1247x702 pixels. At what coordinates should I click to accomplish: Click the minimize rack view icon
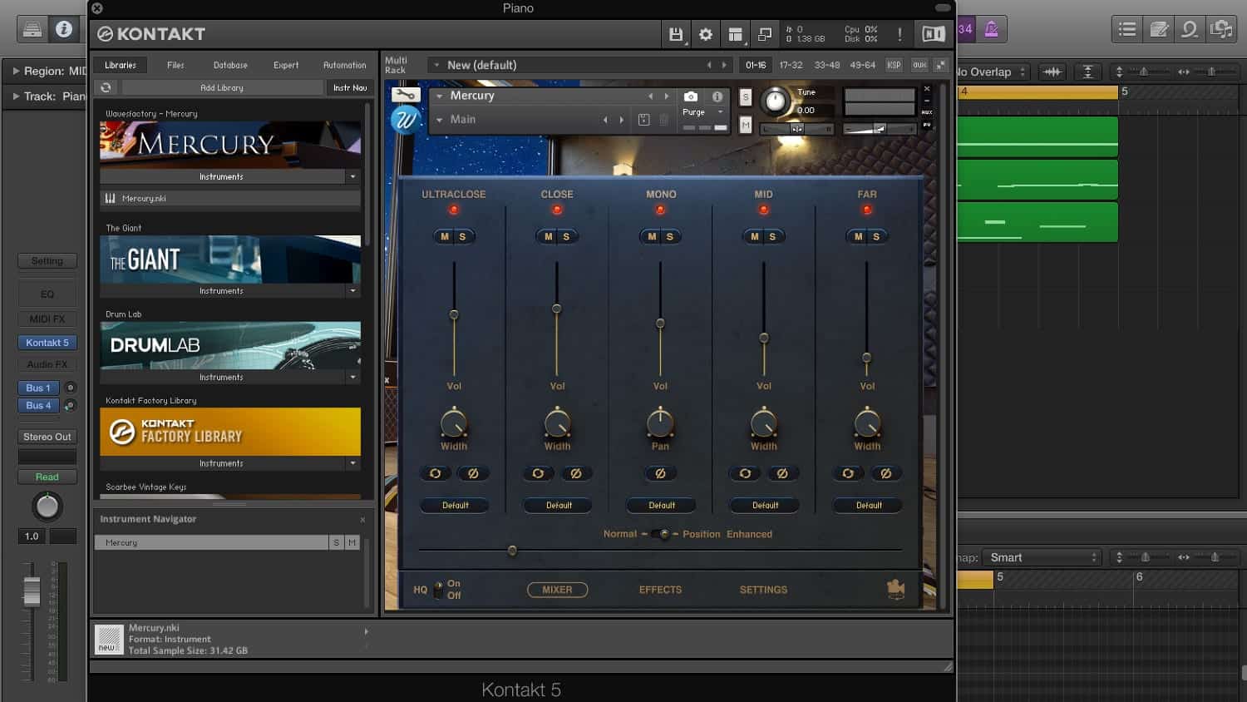tap(765, 34)
